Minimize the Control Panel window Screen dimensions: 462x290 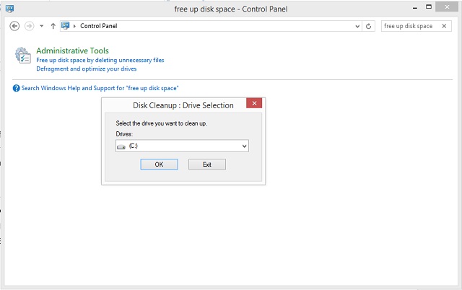415,8
